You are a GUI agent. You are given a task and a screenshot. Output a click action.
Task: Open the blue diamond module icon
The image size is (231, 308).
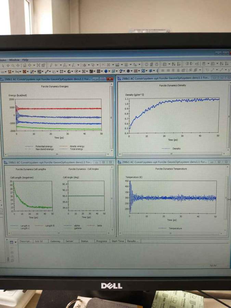106,71
